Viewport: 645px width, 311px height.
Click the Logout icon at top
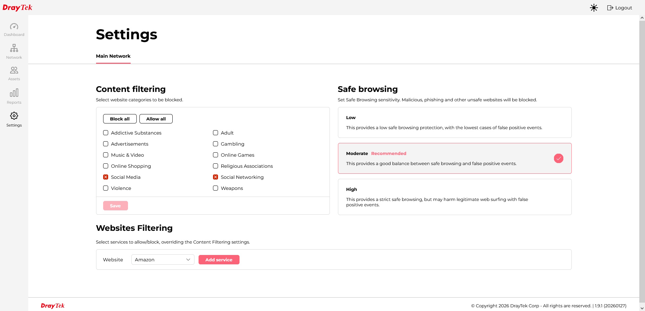point(610,8)
